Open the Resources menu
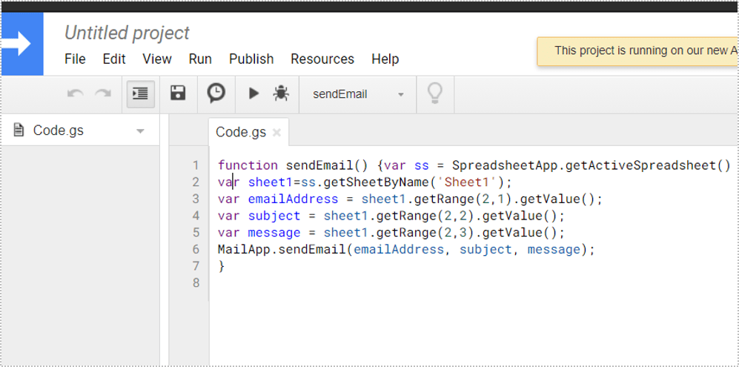The width and height of the screenshot is (739, 367). pyautogui.click(x=322, y=59)
